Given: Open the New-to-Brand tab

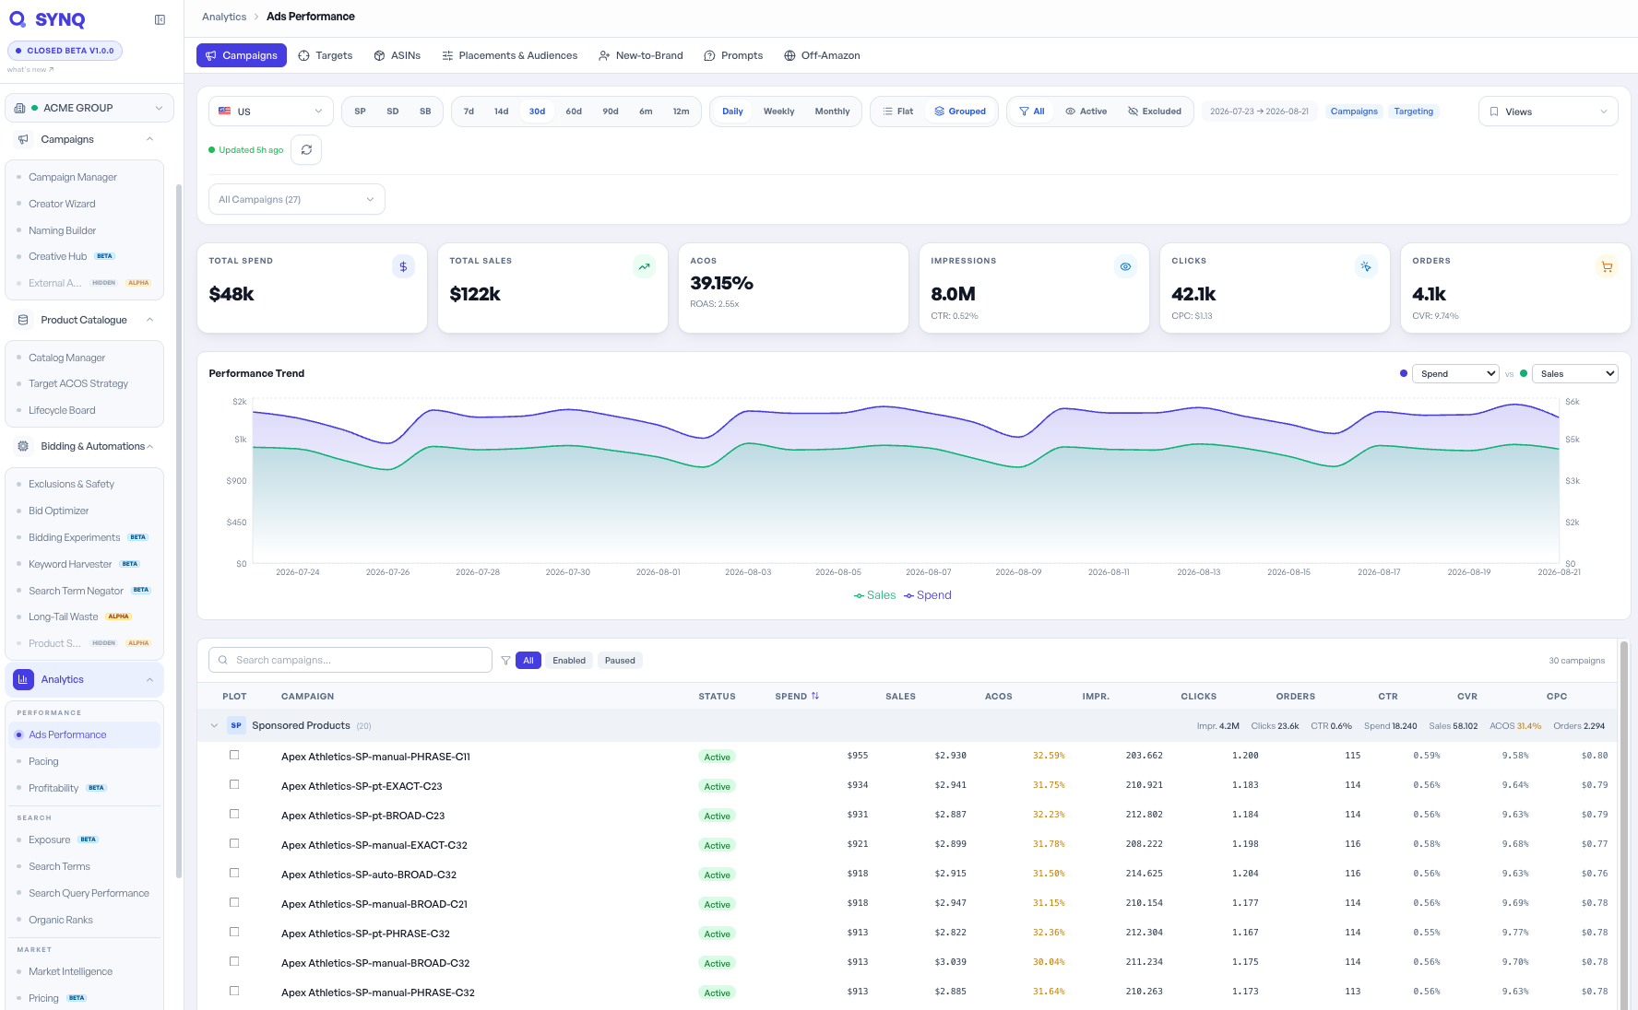Looking at the screenshot, I should (x=641, y=55).
